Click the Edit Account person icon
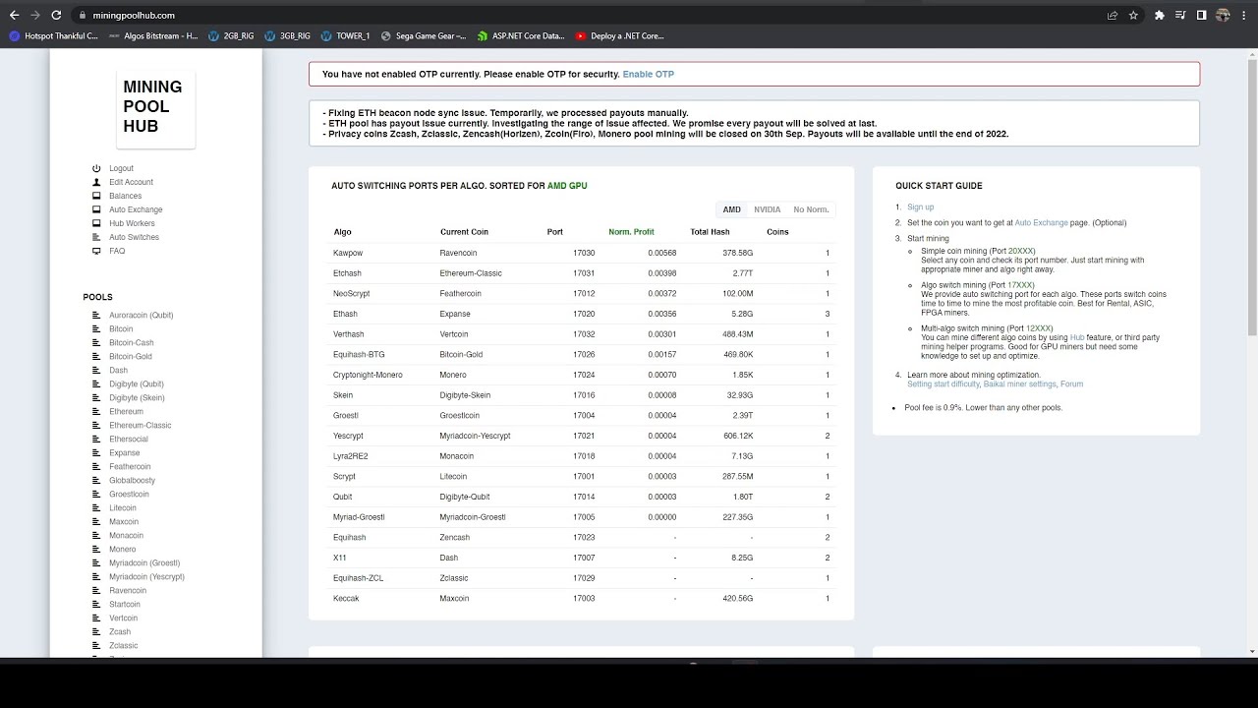Screen dimensions: 1258x708 click(96, 182)
